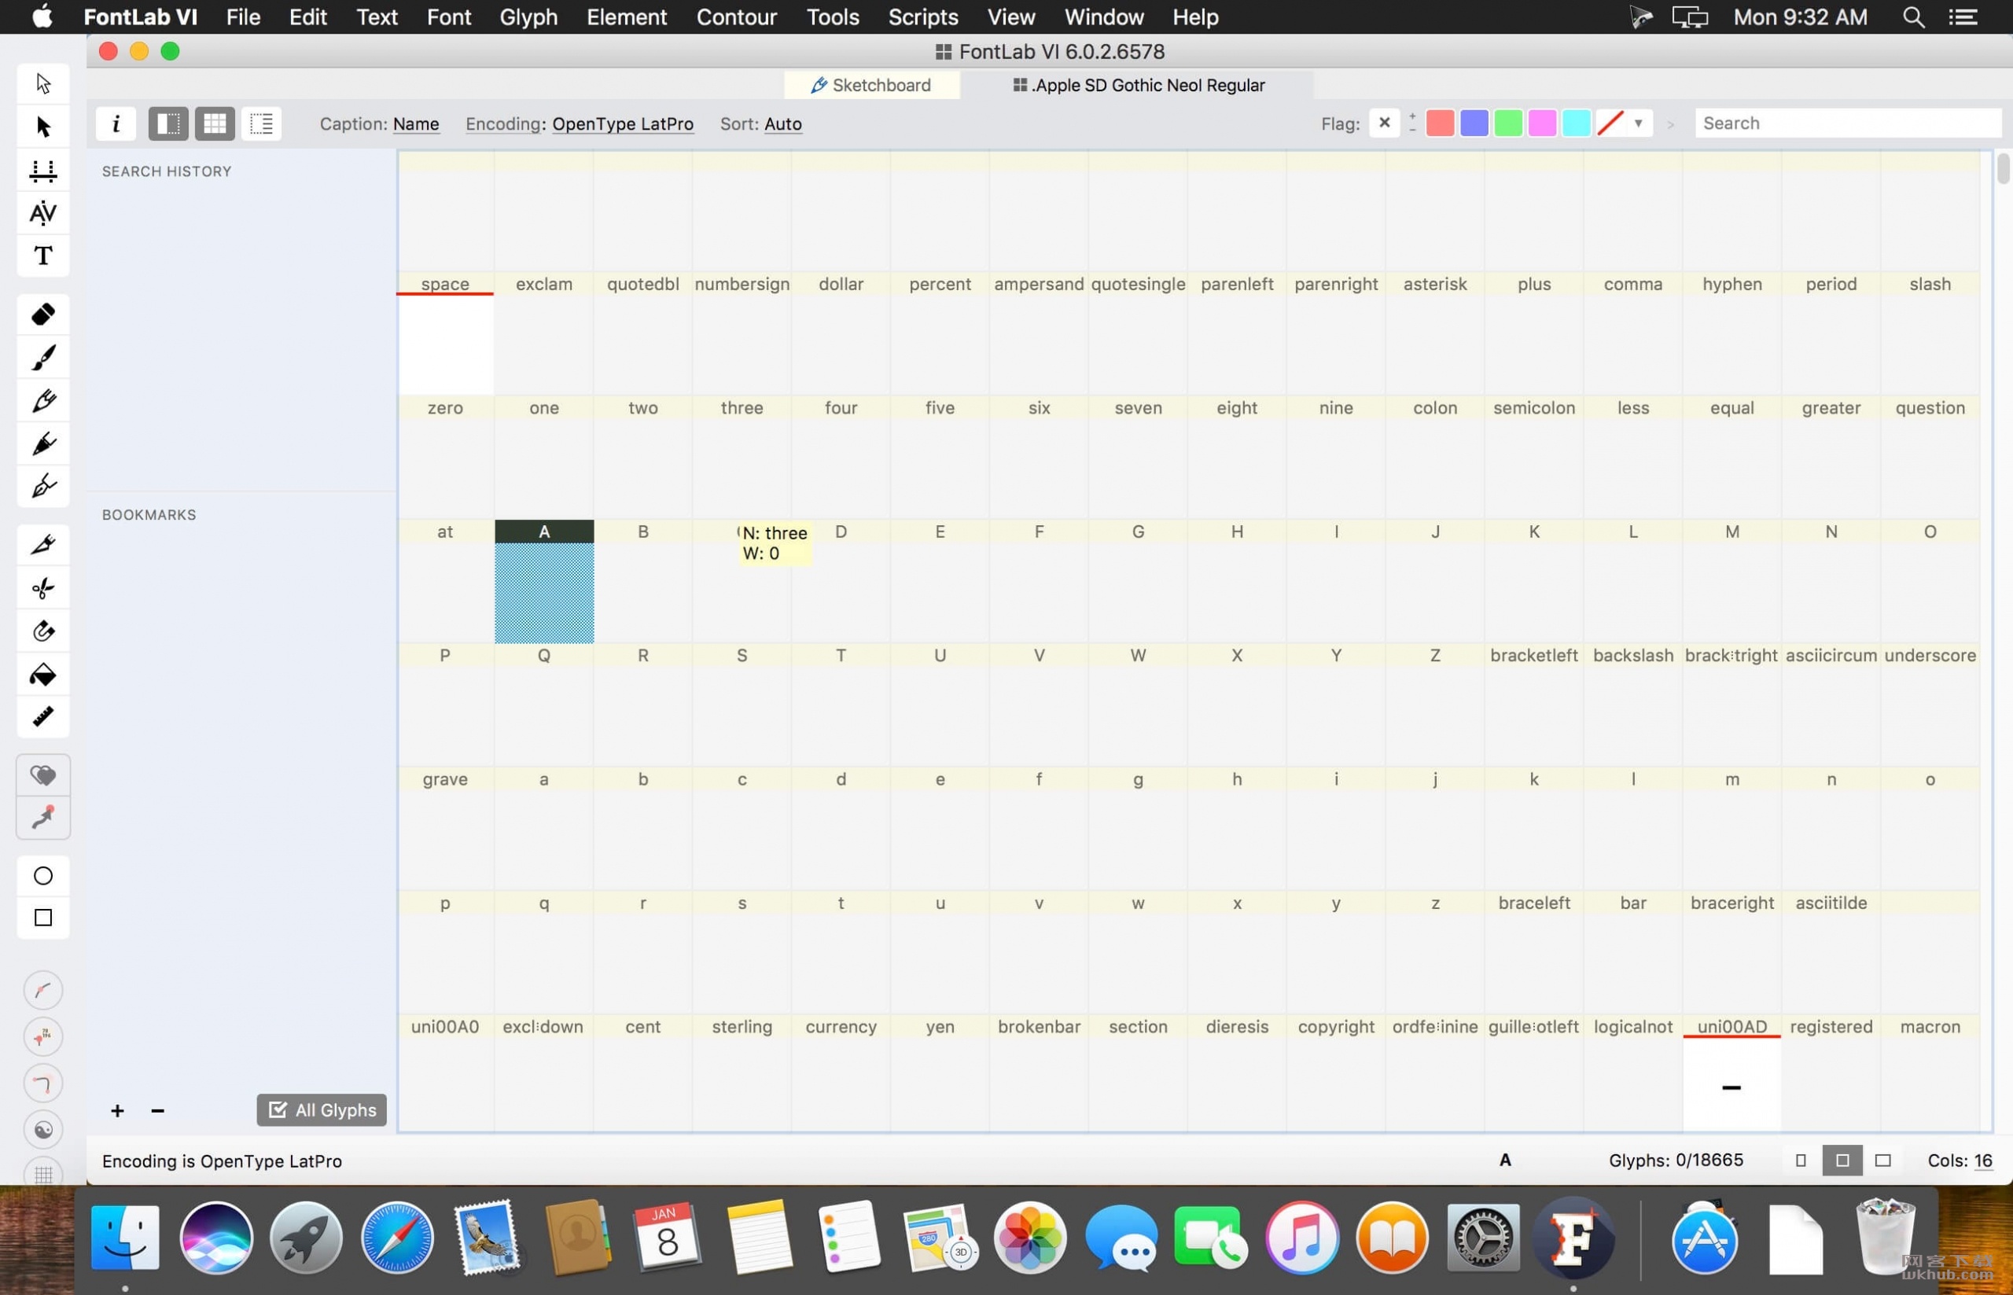Open the Element menu

click(x=627, y=17)
